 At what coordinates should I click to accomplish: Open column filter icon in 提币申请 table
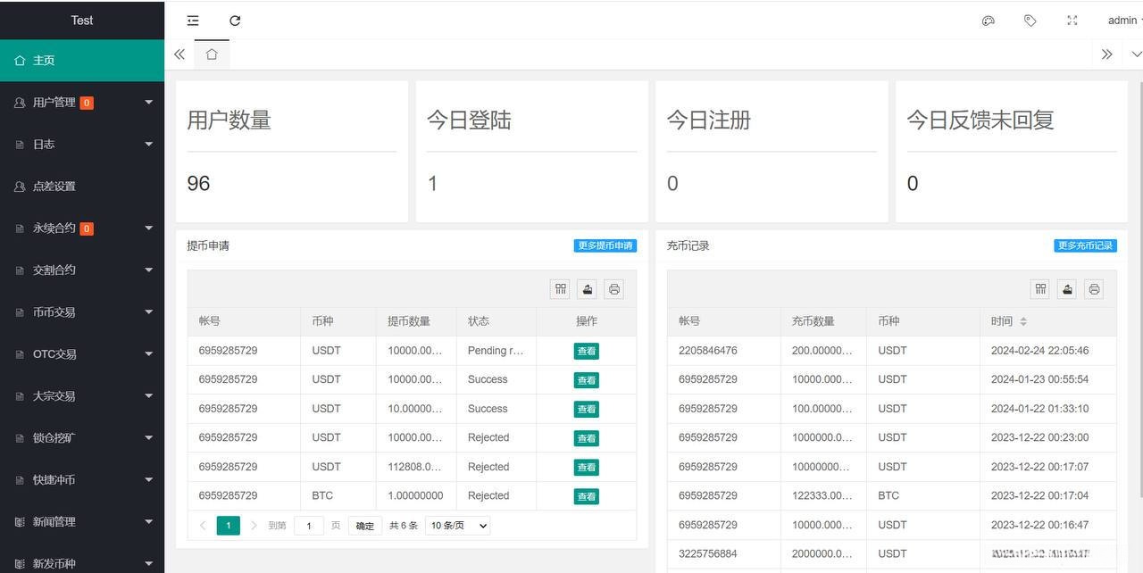pos(560,289)
